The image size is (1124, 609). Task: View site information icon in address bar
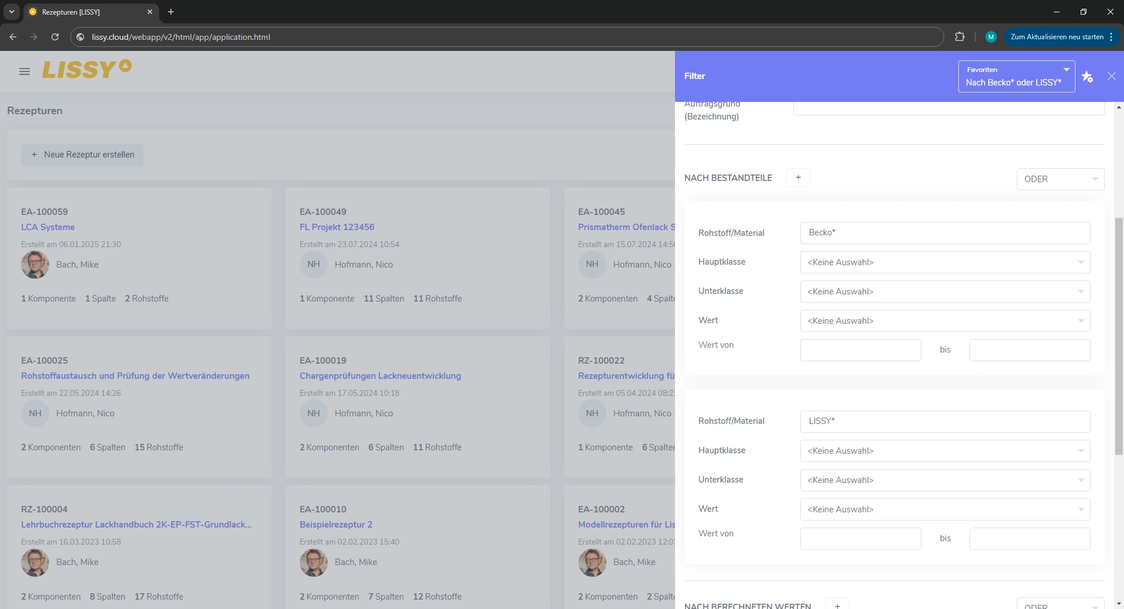point(80,37)
